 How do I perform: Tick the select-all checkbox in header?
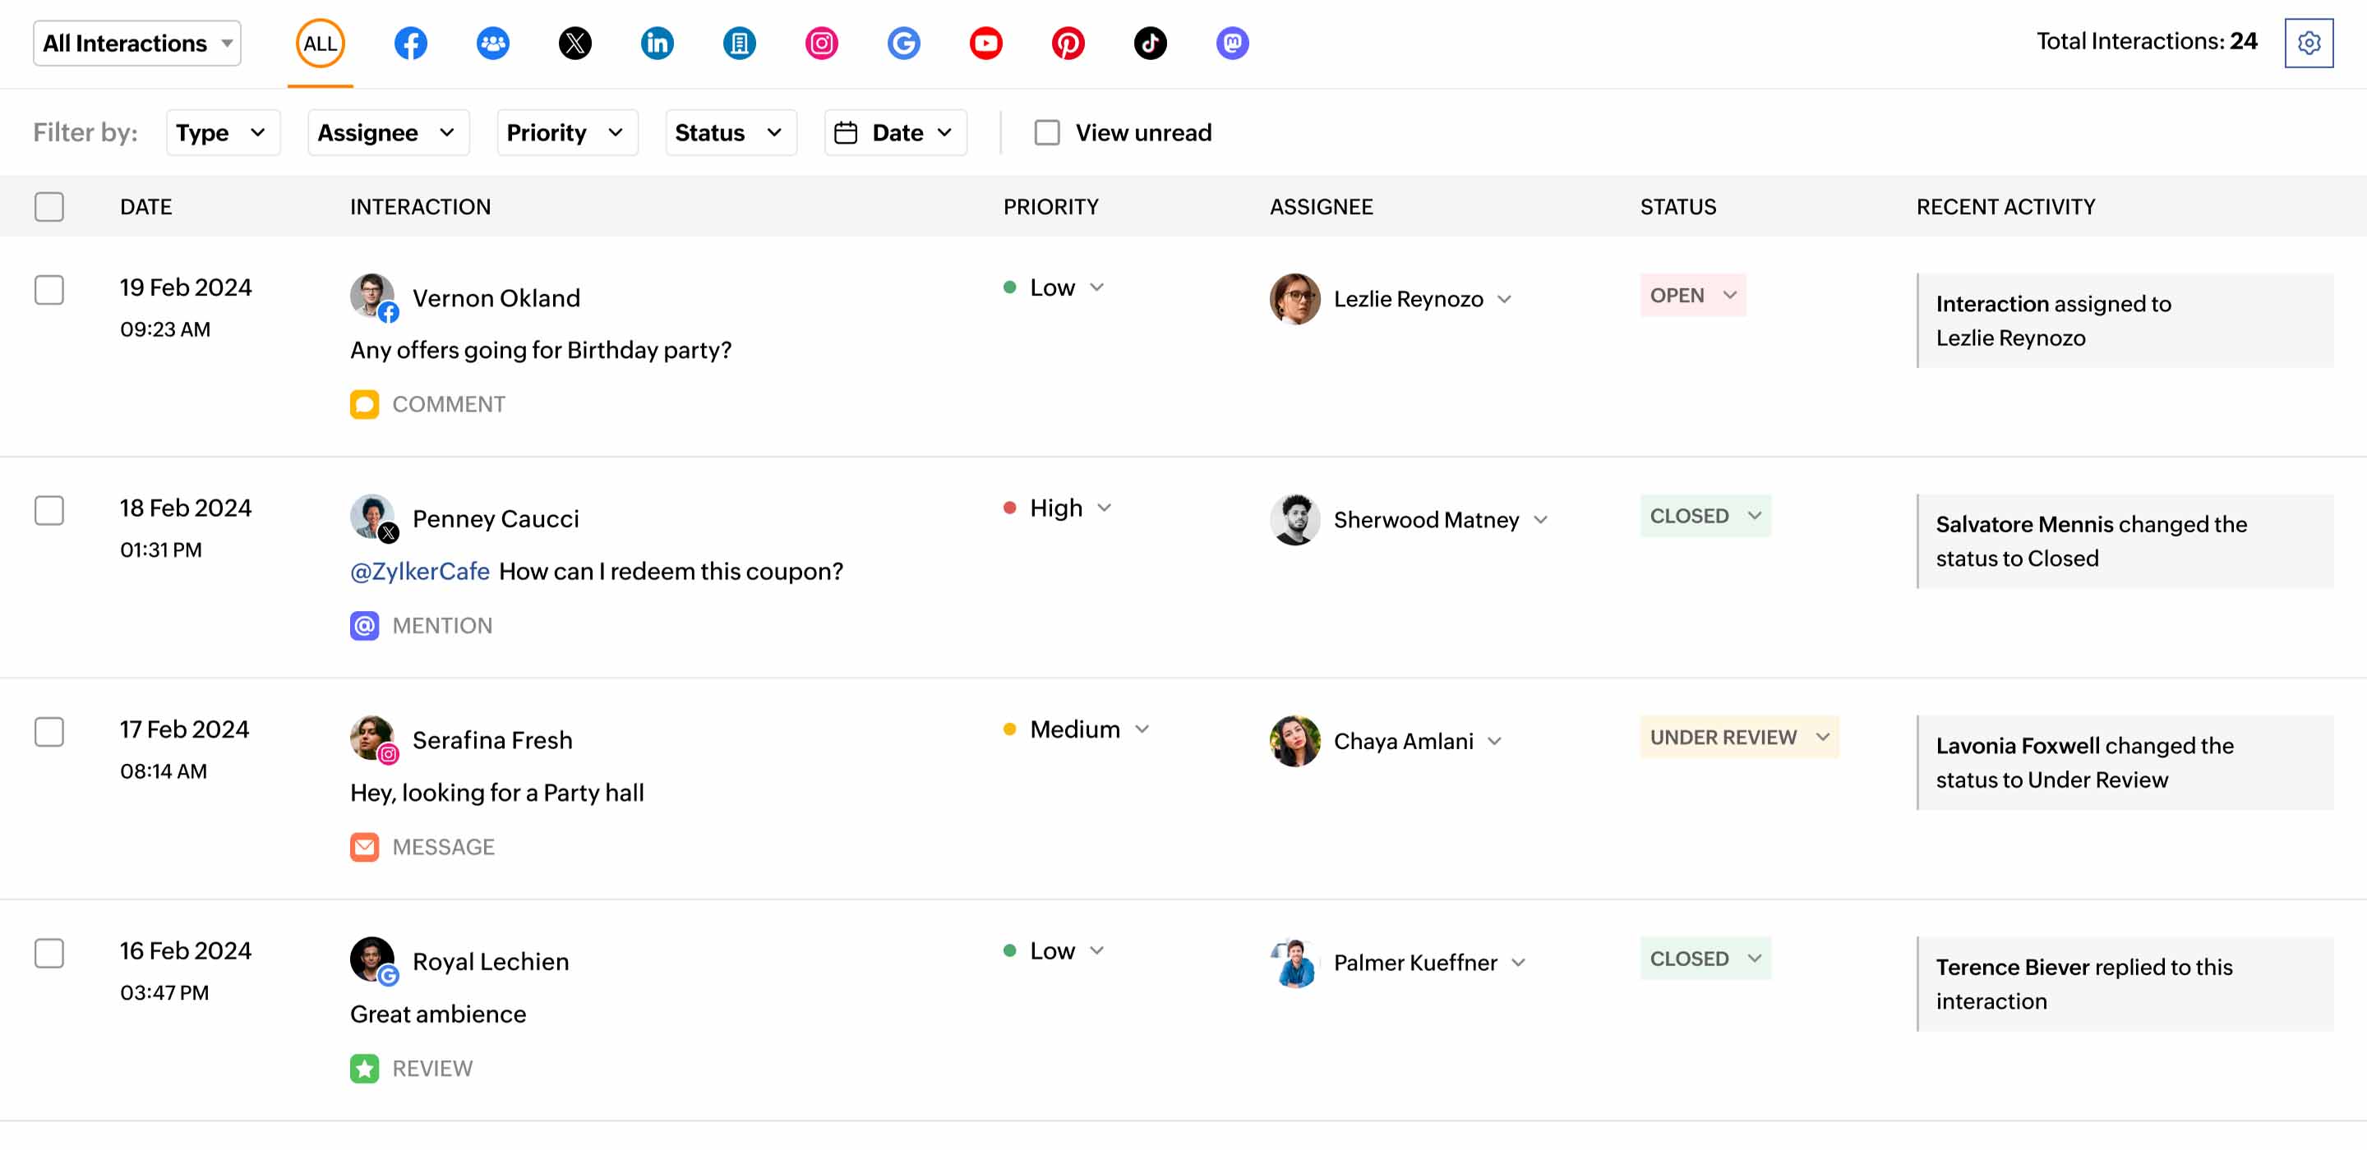pos(49,207)
